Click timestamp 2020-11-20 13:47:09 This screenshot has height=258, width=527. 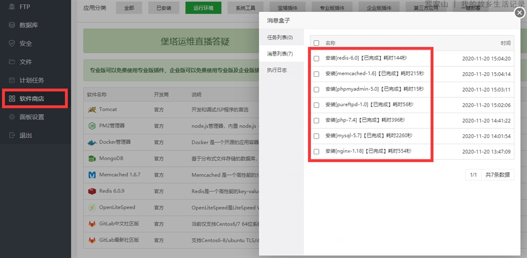click(x=486, y=152)
